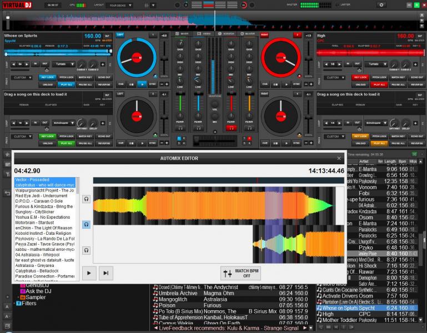427x333 pixels.
Task: Double loop length on deck 2
Action: (339, 64)
